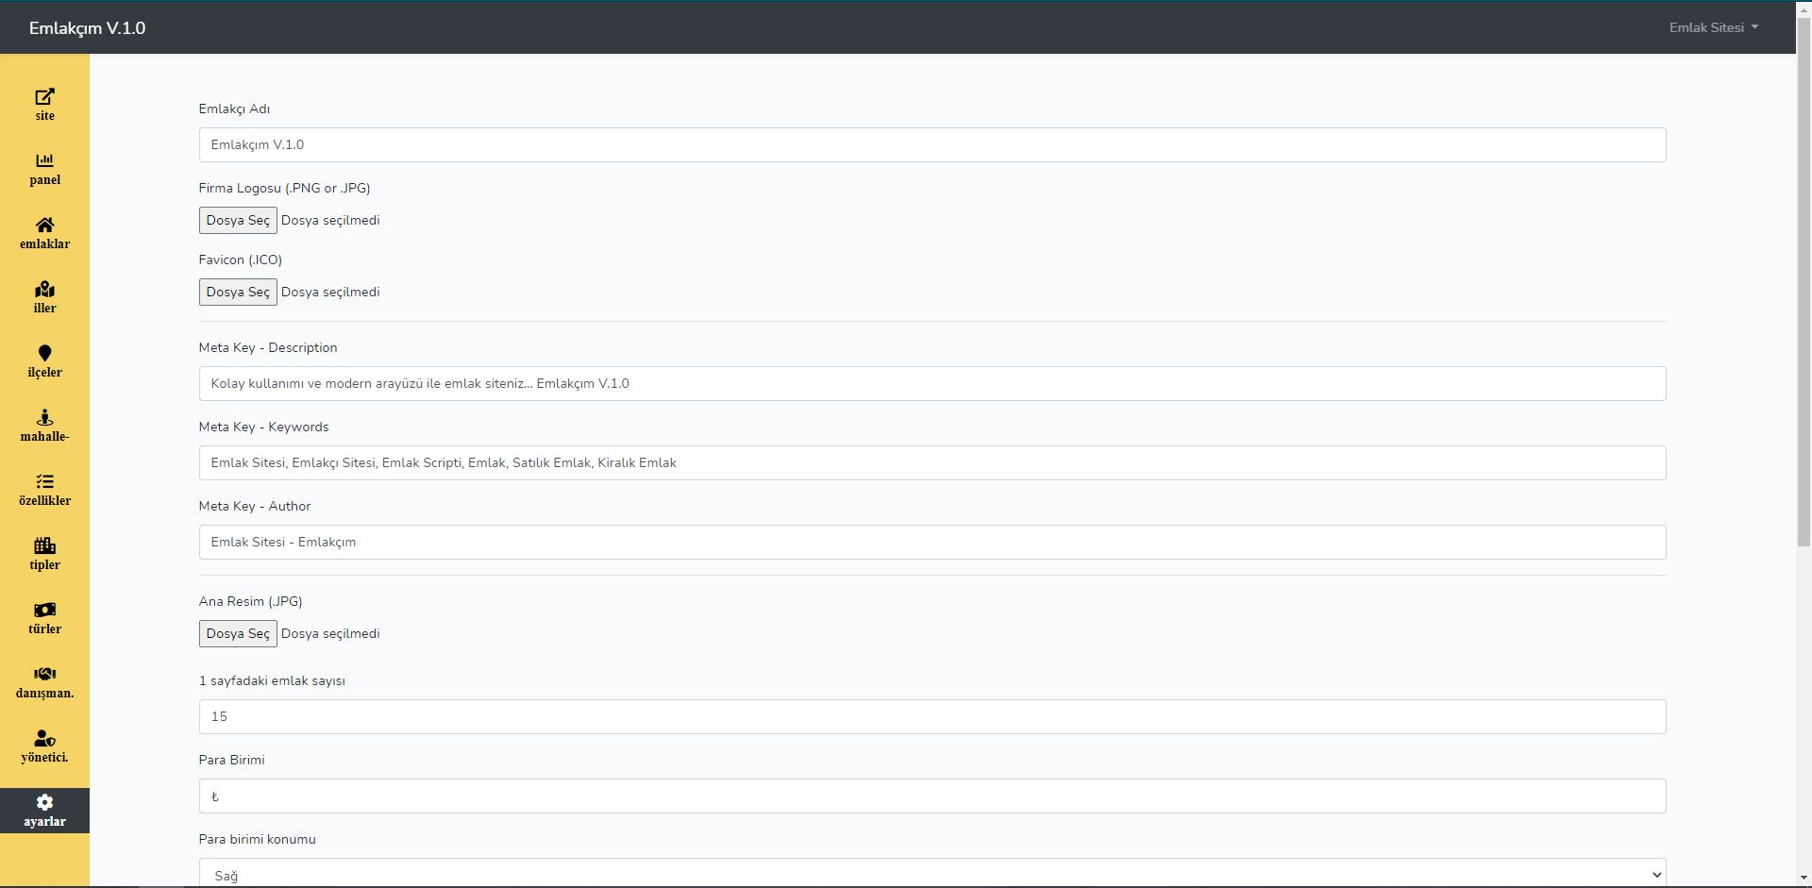This screenshot has height=888, width=1812.
Task: Click the ilçeler menu label
Action: click(44, 373)
